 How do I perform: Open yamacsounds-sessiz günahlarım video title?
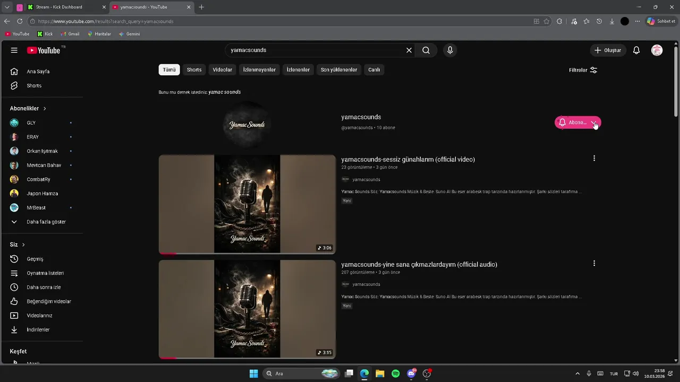coord(408,159)
